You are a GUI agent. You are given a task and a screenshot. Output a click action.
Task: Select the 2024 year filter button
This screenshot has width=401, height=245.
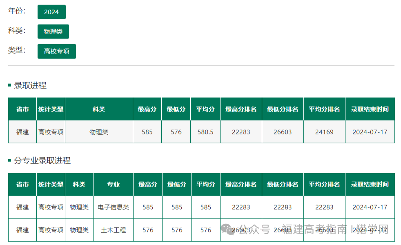(51, 12)
